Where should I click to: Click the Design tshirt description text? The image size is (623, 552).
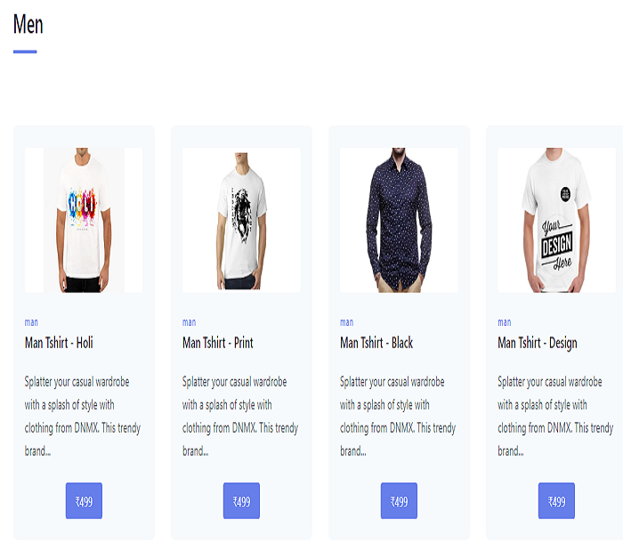coord(556,416)
